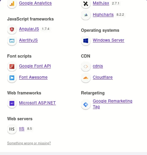147x155 pixels.
Task: Click the Highcharts logo icon
Action: click(86, 15)
